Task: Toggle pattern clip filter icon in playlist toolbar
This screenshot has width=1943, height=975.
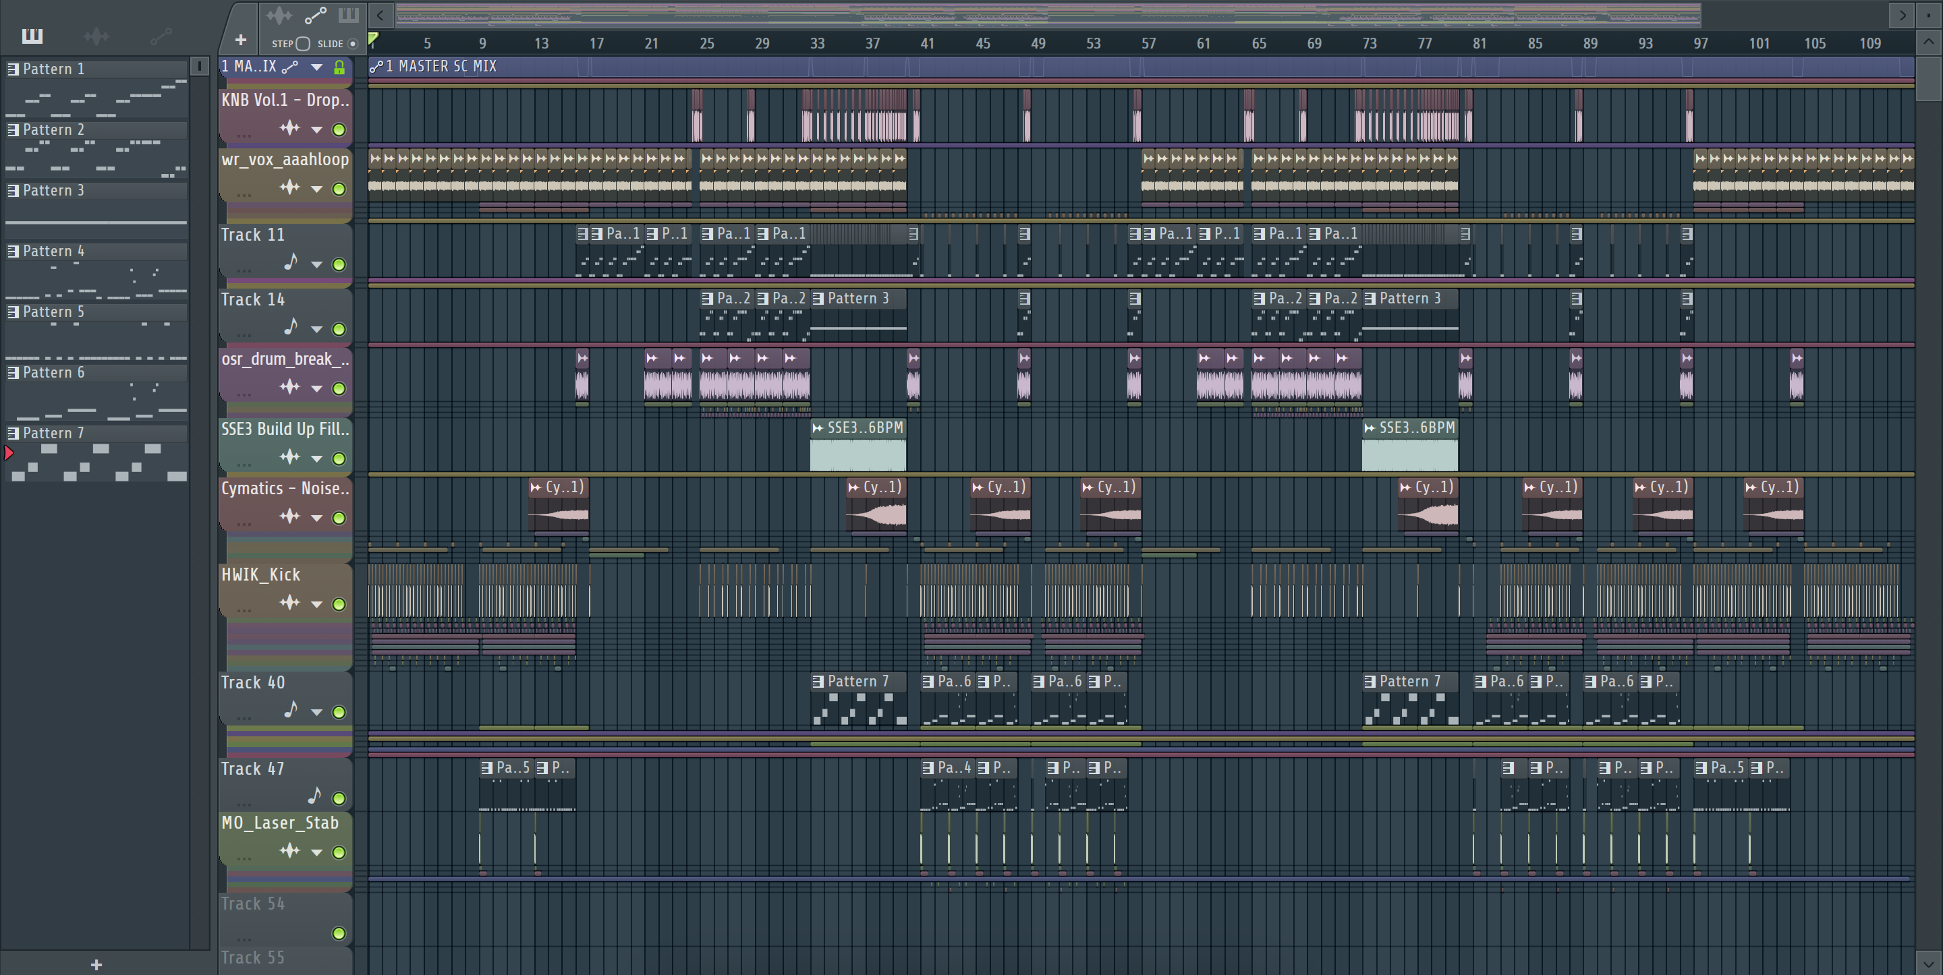Action: [x=349, y=15]
